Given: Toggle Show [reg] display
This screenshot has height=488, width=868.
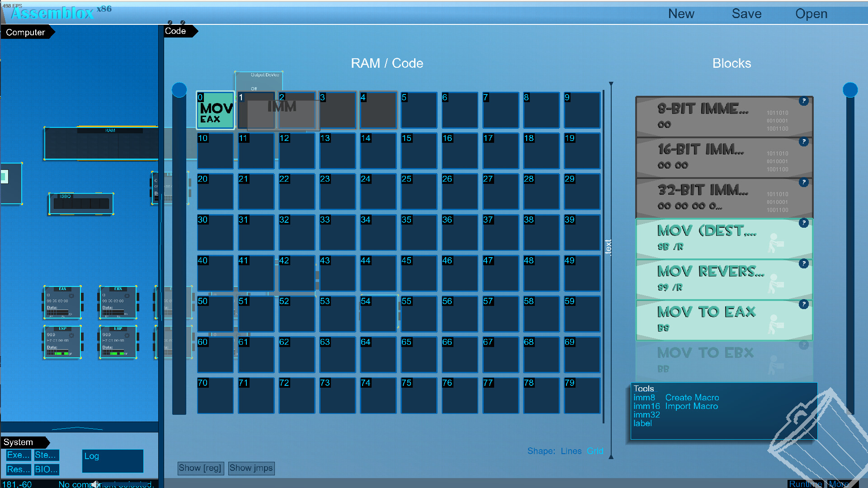Looking at the screenshot, I should [200, 468].
